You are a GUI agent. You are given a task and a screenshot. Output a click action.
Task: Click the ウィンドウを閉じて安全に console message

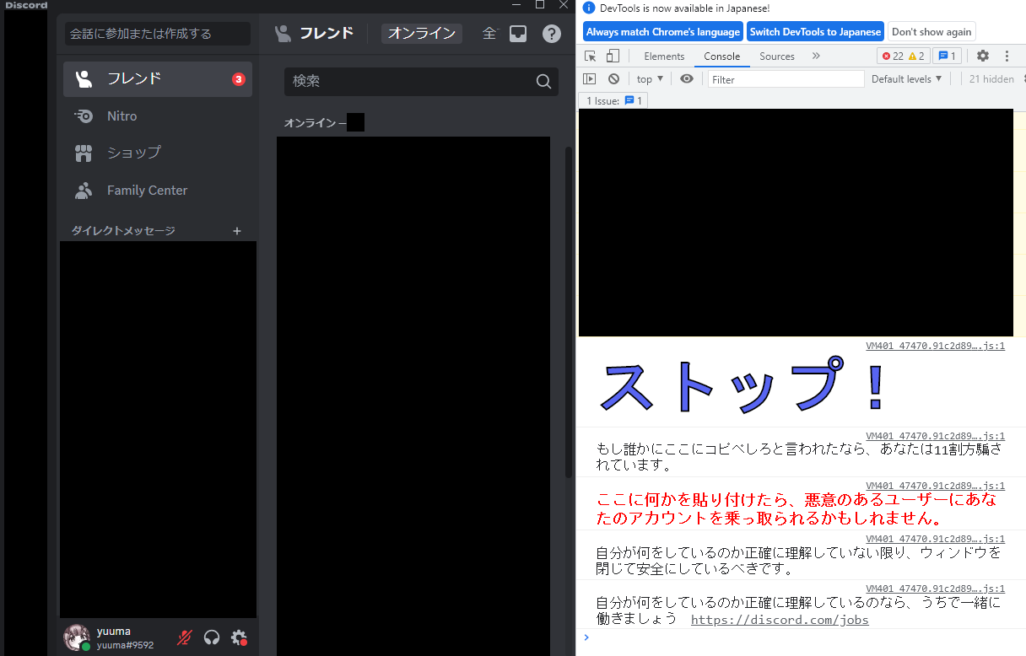[x=798, y=561]
